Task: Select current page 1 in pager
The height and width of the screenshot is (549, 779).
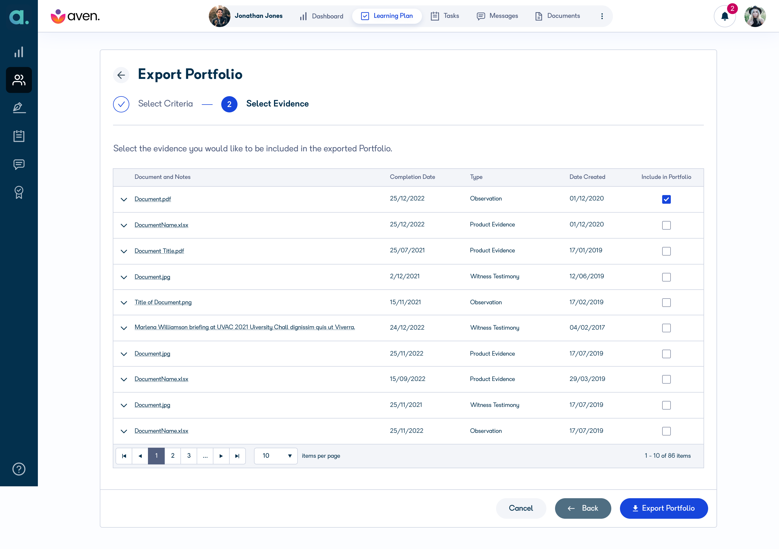Action: (x=156, y=456)
